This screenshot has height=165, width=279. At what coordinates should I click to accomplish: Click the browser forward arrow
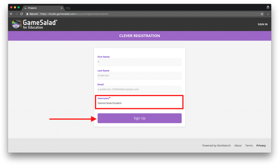coord(16,14)
